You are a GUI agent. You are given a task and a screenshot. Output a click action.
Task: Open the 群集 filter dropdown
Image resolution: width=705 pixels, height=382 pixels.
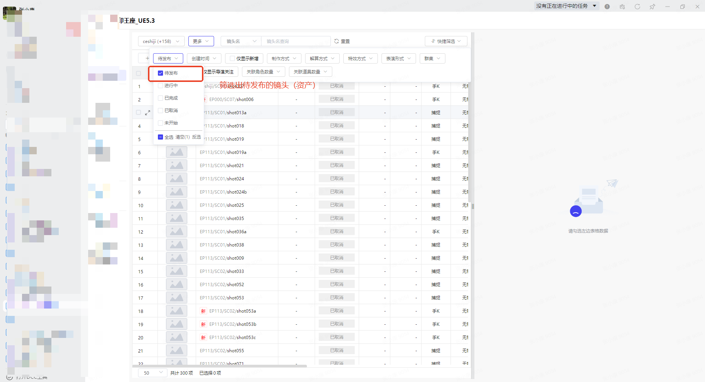tap(432, 58)
